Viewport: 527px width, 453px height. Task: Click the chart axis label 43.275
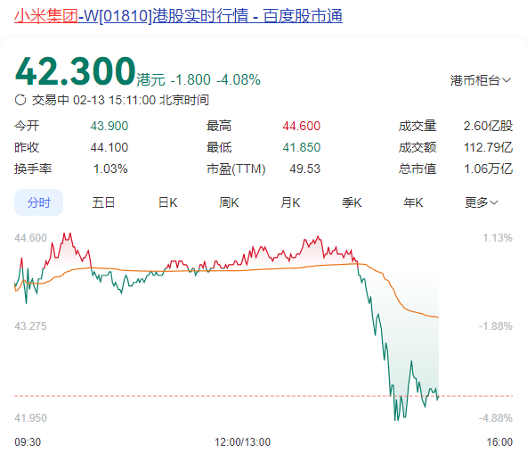pos(30,326)
